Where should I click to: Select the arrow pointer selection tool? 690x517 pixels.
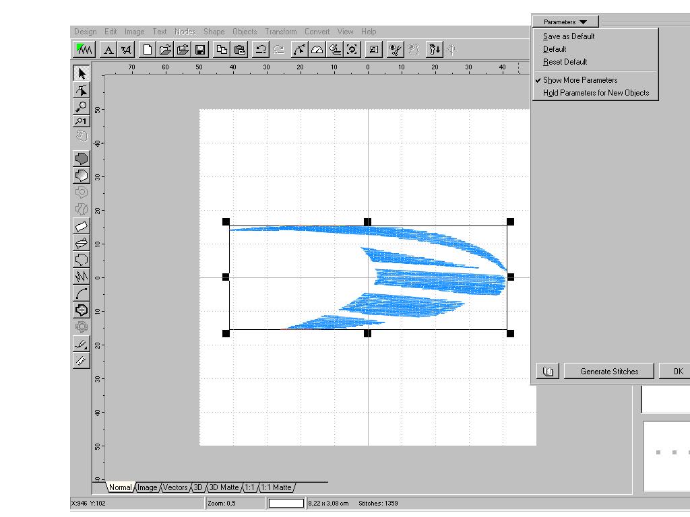pos(82,73)
